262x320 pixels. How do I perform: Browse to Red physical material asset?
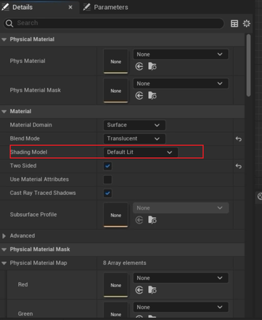pyautogui.click(x=152, y=290)
